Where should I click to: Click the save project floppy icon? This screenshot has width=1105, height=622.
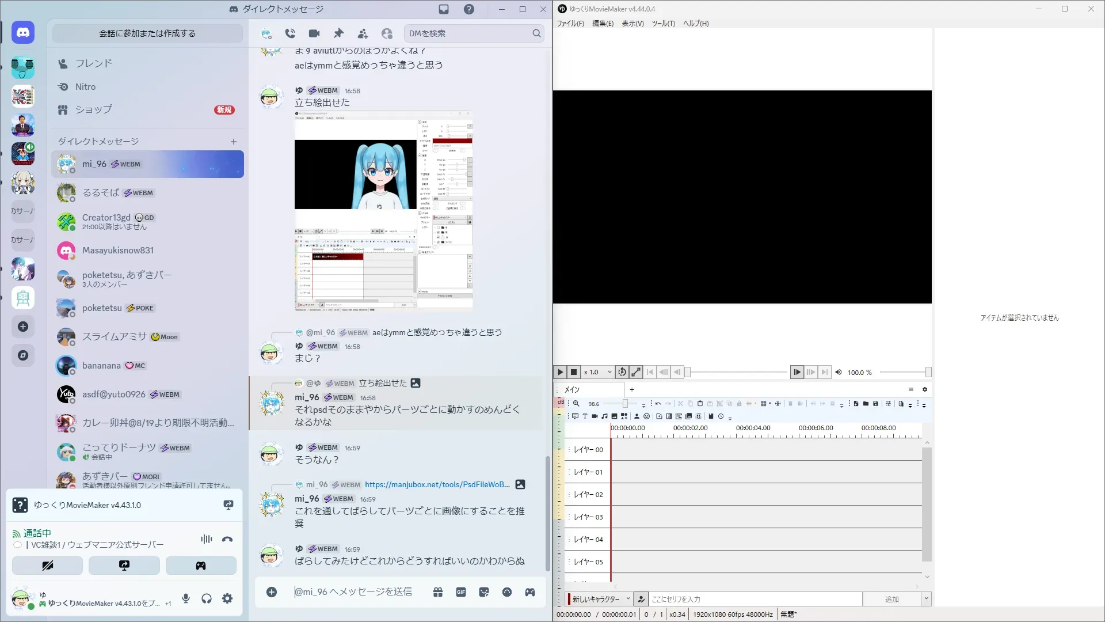point(875,404)
